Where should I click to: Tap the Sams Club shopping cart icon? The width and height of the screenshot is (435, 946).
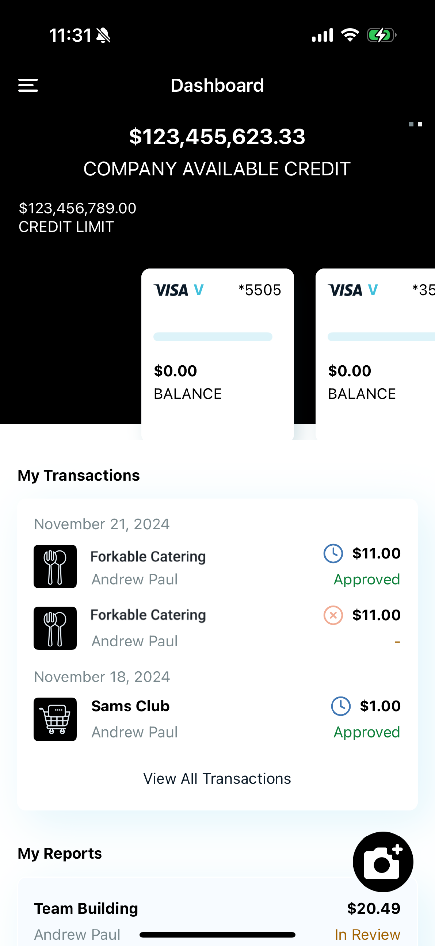[x=55, y=719]
